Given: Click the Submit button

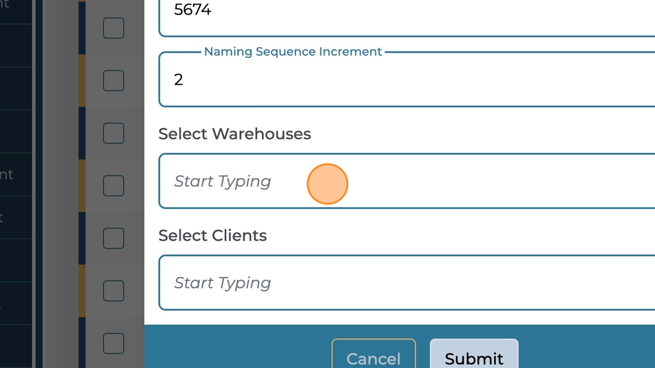Looking at the screenshot, I should [x=474, y=356].
